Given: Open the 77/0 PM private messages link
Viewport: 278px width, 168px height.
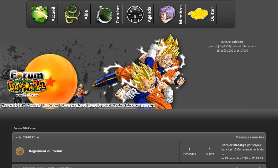Looking at the screenshot, I should pos(224,46).
